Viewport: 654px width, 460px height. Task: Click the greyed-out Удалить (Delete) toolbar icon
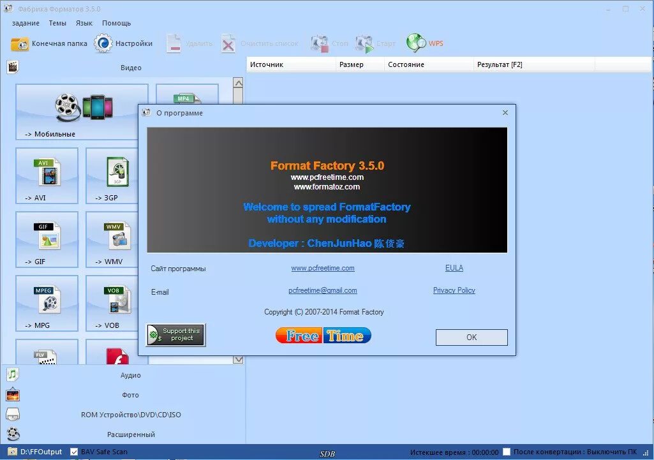click(x=174, y=43)
